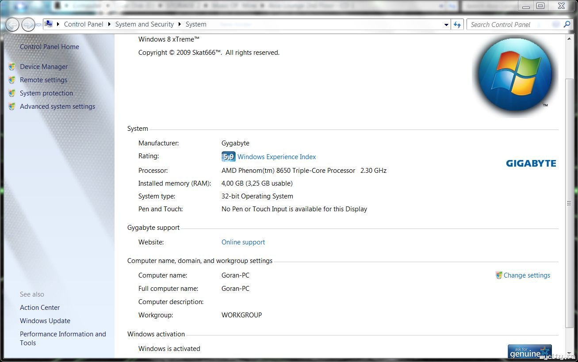This screenshot has height=362, width=578.
Task: Visit the Online support website link
Action: (x=243, y=242)
